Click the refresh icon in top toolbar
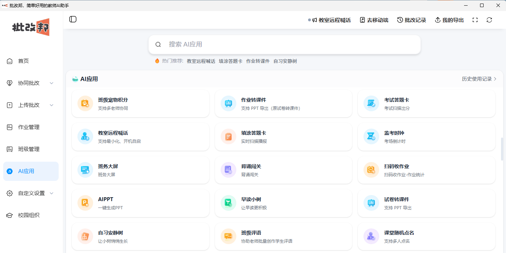Screen dimensions: 506x253 pos(489,20)
